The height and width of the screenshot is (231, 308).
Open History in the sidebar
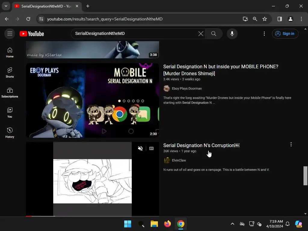tap(10, 133)
